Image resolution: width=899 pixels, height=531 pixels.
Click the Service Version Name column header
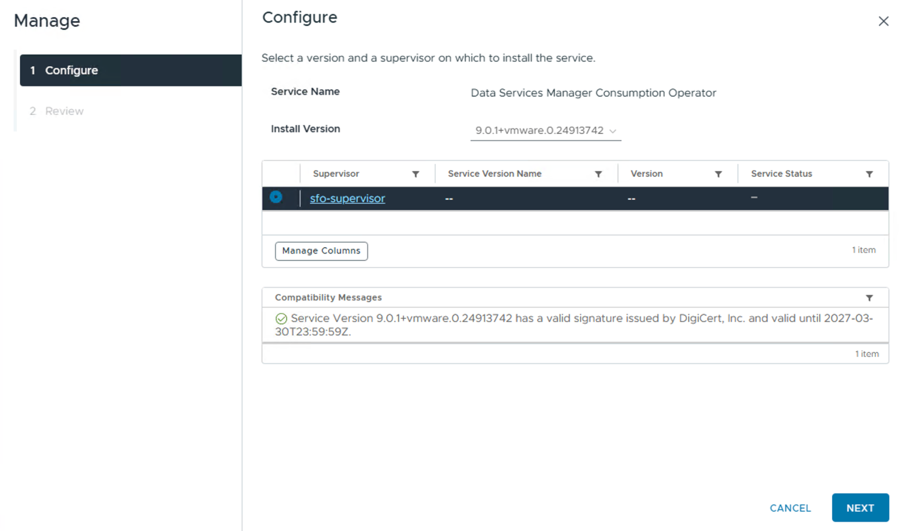494,174
